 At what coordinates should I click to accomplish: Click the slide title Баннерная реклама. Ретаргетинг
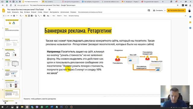tap(78, 31)
